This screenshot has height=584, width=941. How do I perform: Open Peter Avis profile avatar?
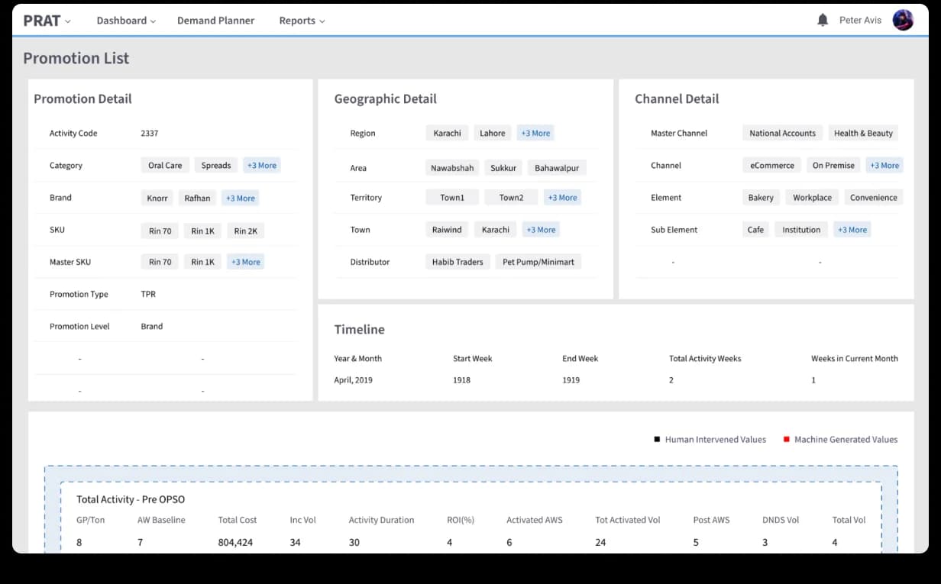pyautogui.click(x=903, y=21)
